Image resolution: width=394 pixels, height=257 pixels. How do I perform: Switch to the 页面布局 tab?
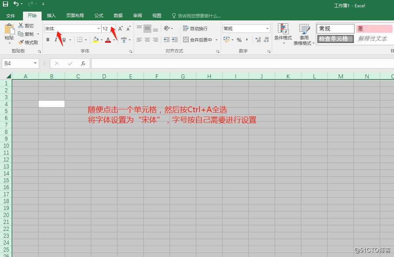[x=75, y=16]
